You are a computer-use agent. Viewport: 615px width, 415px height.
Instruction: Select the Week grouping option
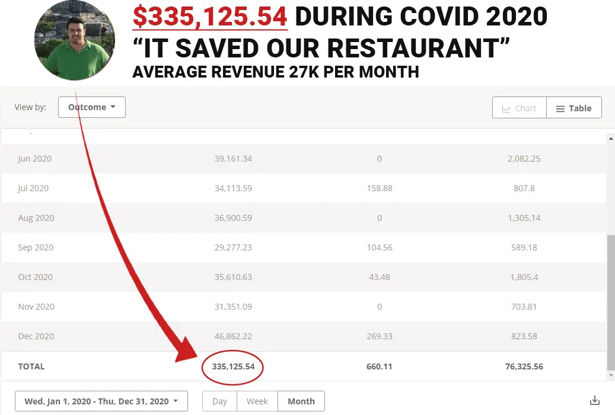coord(257,401)
